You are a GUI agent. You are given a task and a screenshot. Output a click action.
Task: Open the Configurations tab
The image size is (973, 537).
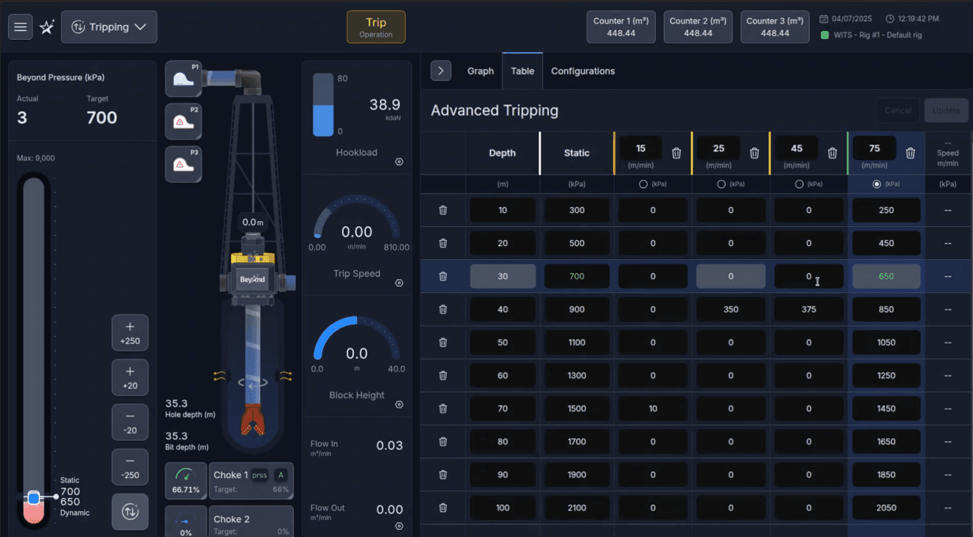(583, 71)
